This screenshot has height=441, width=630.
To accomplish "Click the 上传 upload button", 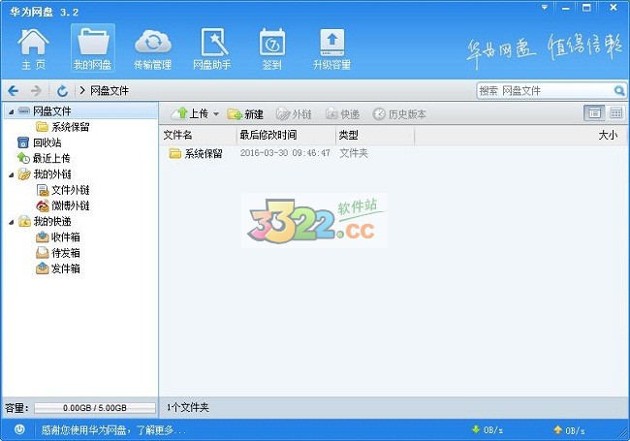I will pos(190,114).
